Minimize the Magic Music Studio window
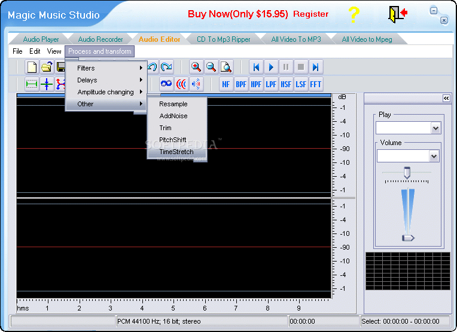Viewport: 457px width, 332px height. click(434, 11)
